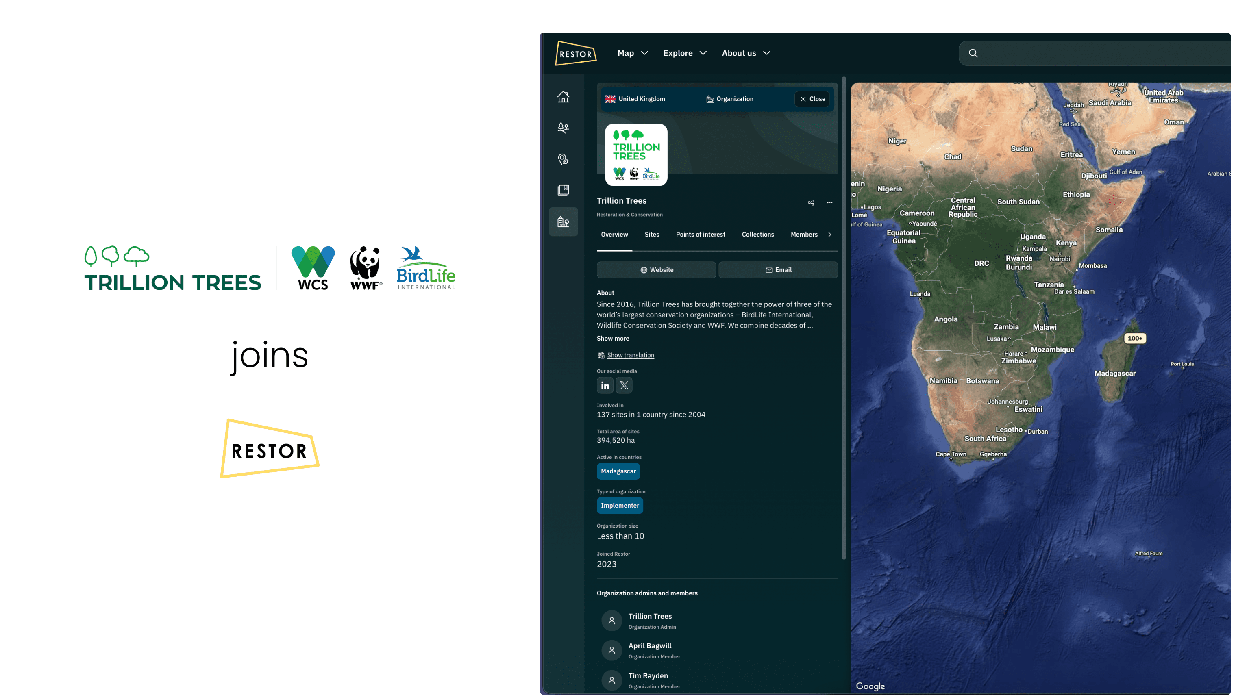Expand About text with Show more
Image resolution: width=1236 pixels, height=695 pixels.
pyautogui.click(x=613, y=338)
